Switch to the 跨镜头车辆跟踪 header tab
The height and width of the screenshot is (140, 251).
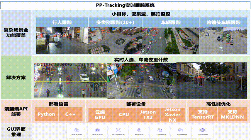coord(223,22)
